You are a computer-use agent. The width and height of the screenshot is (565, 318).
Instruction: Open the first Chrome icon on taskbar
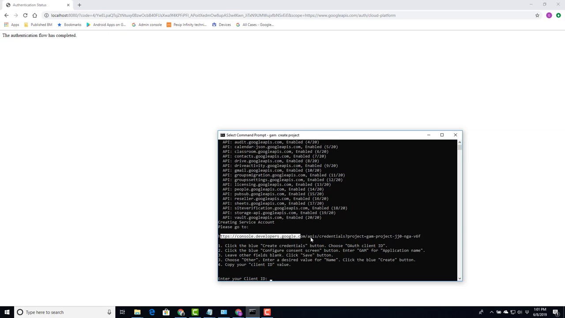coord(181,312)
